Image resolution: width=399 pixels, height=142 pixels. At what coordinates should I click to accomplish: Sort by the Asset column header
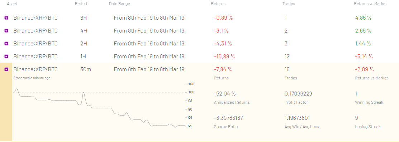(x=12, y=4)
